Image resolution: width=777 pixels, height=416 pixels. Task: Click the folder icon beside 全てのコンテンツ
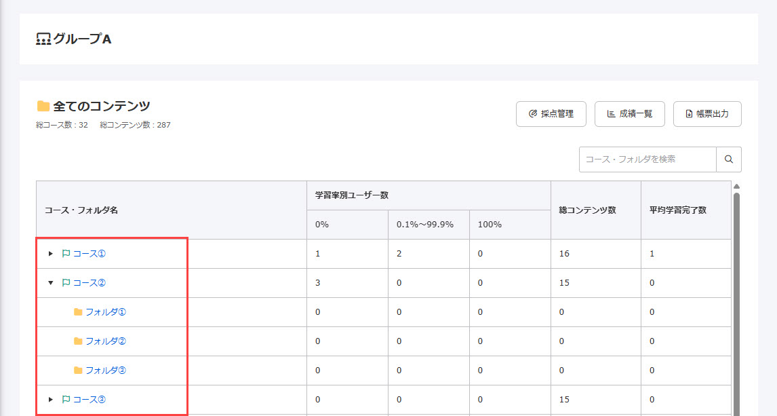[x=43, y=106]
